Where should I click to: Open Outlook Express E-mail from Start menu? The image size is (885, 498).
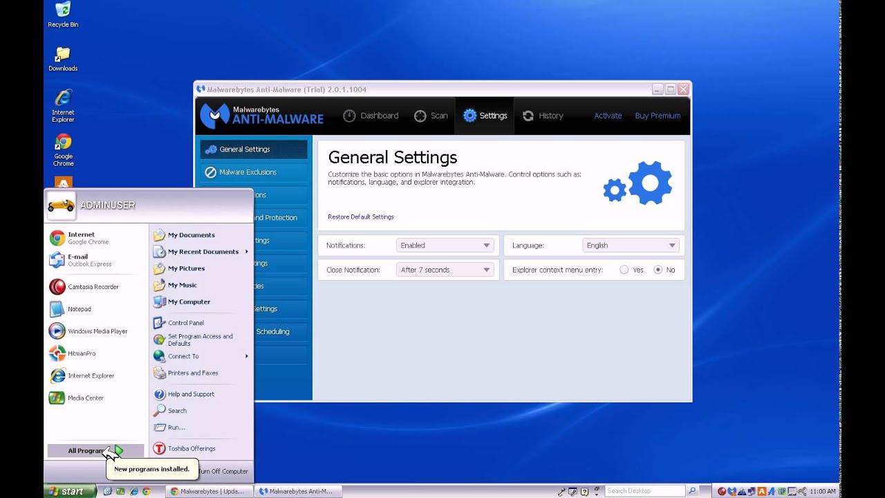click(x=97, y=260)
